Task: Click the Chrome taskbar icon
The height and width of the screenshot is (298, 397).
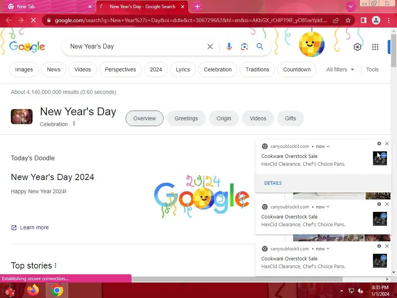Action: [x=57, y=290]
